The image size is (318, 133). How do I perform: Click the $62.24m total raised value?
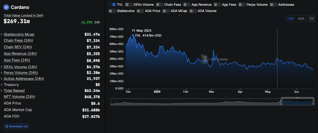tap(92, 90)
